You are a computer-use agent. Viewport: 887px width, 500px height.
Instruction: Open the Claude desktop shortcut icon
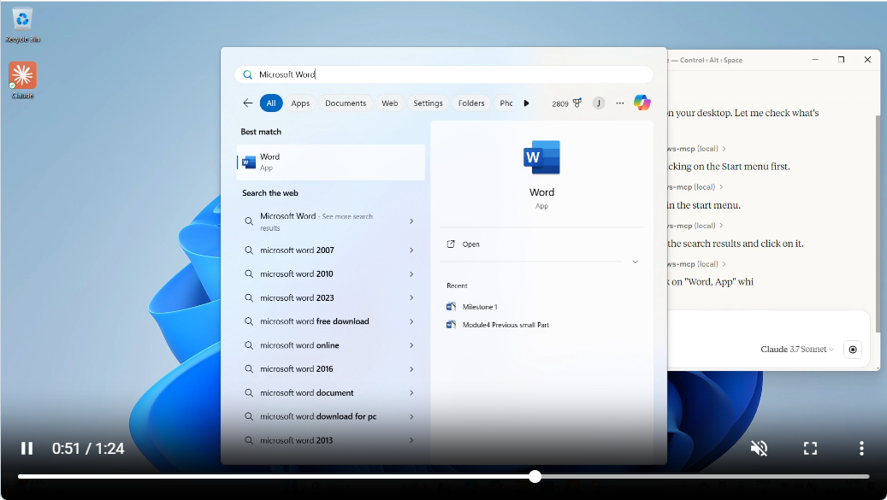(22, 79)
